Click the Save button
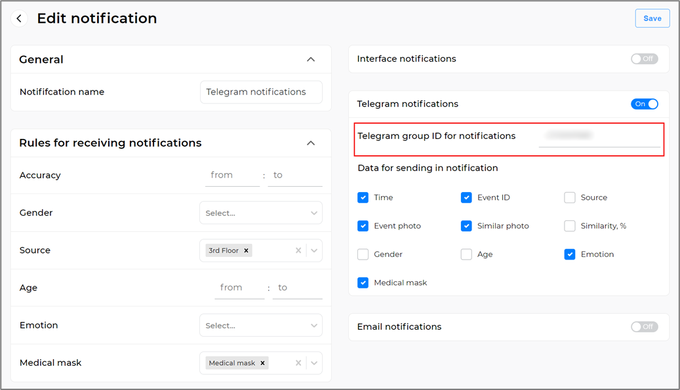The height and width of the screenshot is (390, 680). [x=652, y=18]
